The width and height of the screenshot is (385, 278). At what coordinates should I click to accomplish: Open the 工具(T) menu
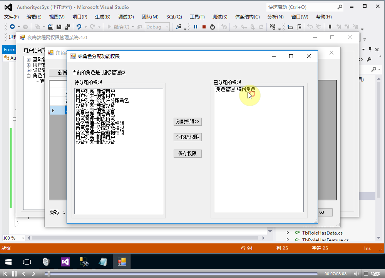(x=197, y=17)
